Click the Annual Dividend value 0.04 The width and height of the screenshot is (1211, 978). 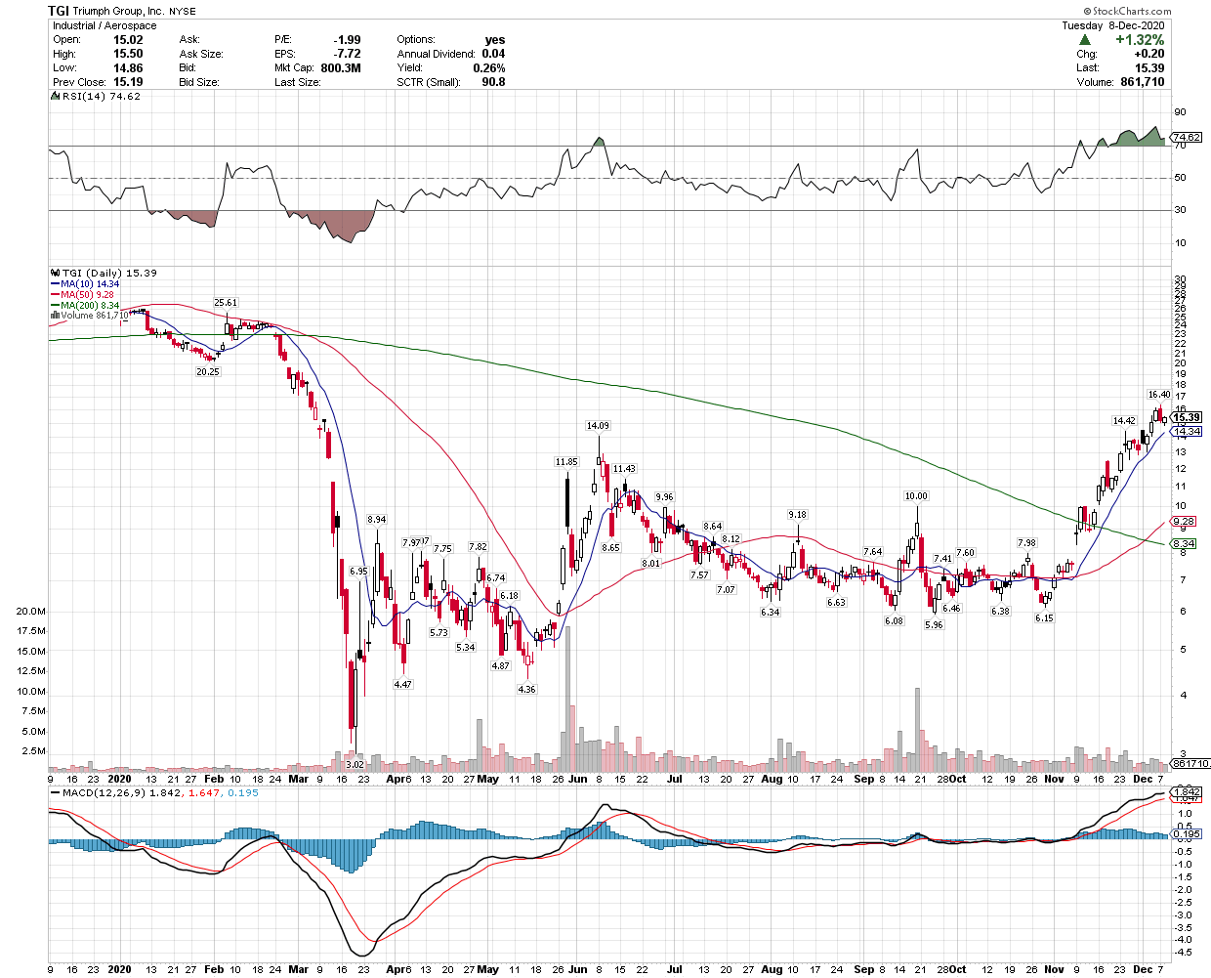pyautogui.click(x=493, y=54)
